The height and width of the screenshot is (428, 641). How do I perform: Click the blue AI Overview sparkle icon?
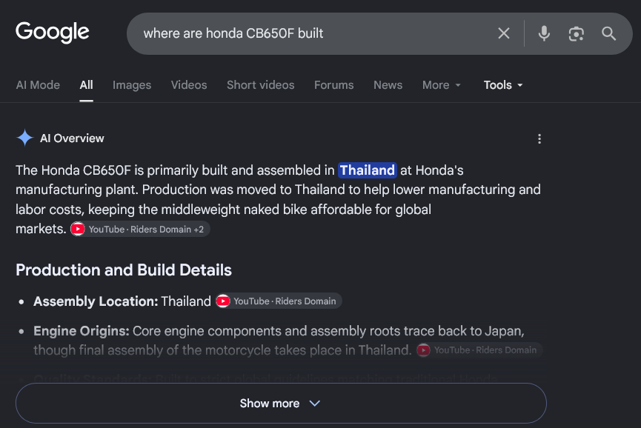pyautogui.click(x=25, y=138)
